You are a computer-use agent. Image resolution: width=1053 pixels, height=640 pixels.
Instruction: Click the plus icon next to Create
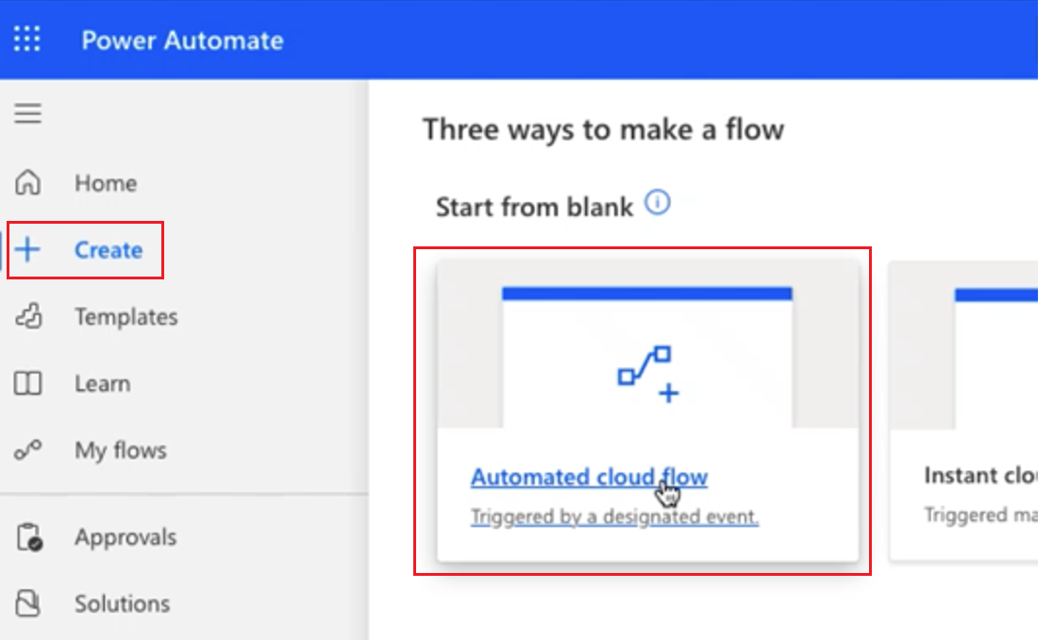[28, 249]
